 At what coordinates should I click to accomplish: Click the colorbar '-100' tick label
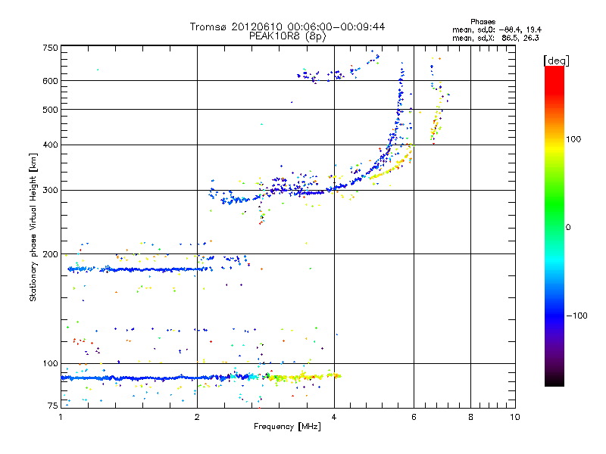577,316
